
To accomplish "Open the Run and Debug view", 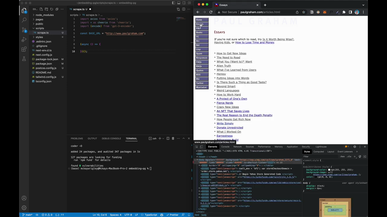I will [x=24, y=39].
